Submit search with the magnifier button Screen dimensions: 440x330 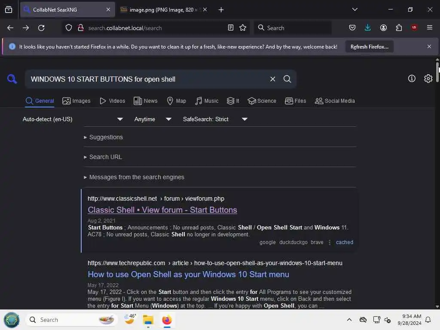point(287,79)
